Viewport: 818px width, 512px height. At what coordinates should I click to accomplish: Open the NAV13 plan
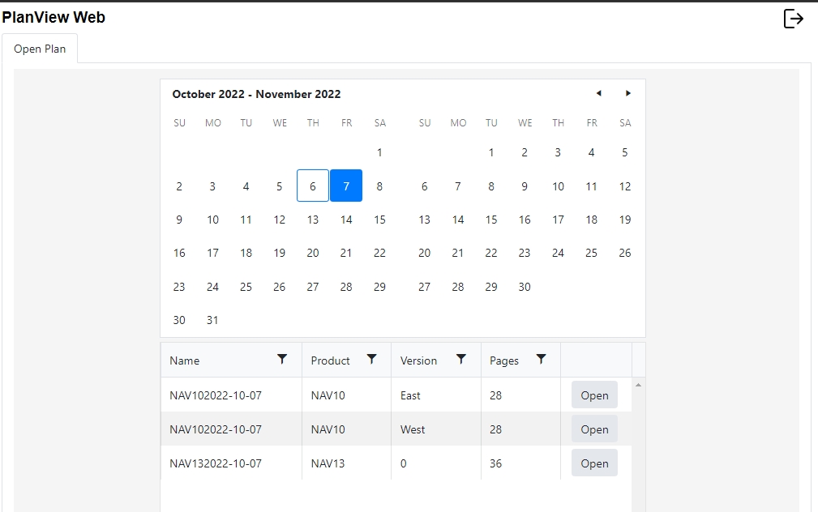[594, 463]
